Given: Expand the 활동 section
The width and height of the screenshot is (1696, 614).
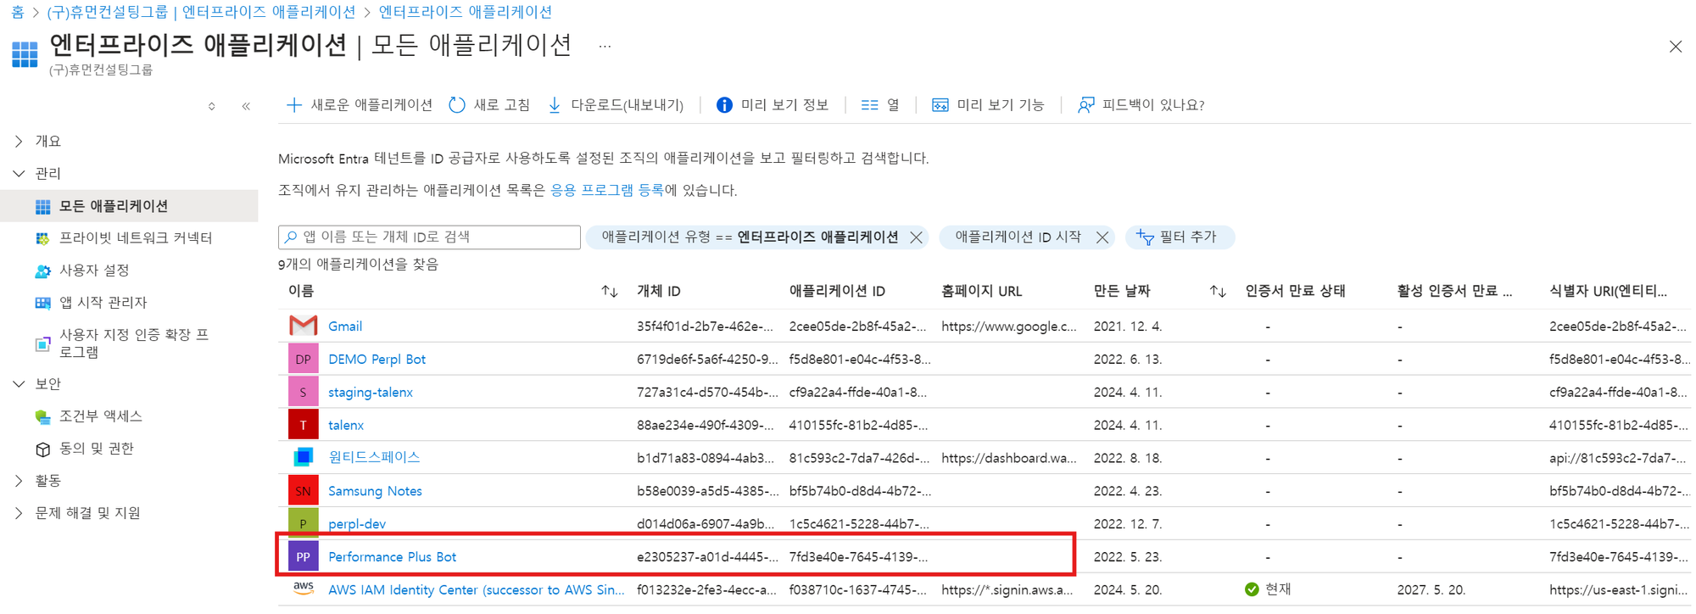Looking at the screenshot, I should 19,481.
